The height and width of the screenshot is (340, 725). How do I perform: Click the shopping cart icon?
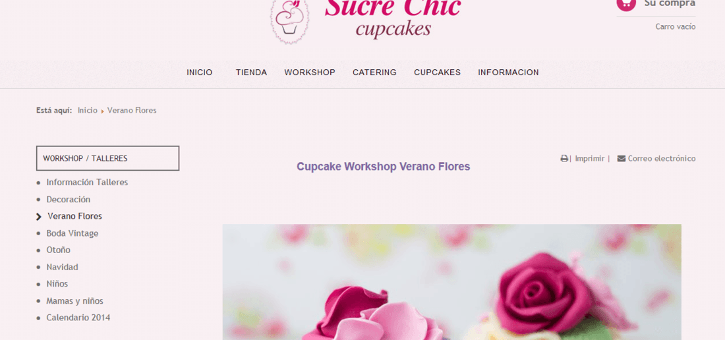(626, 3)
